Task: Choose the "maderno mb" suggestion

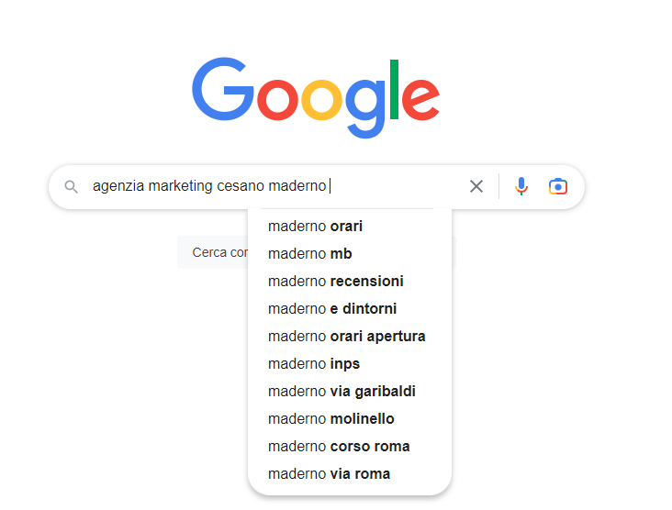Action: tap(310, 253)
